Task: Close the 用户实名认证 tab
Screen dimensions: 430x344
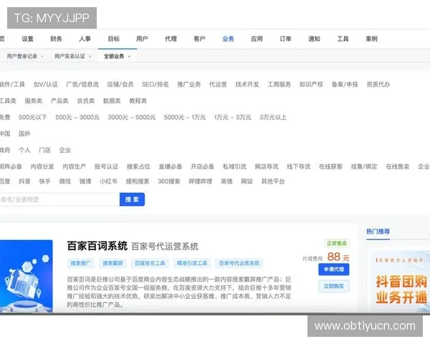Action: (90, 57)
